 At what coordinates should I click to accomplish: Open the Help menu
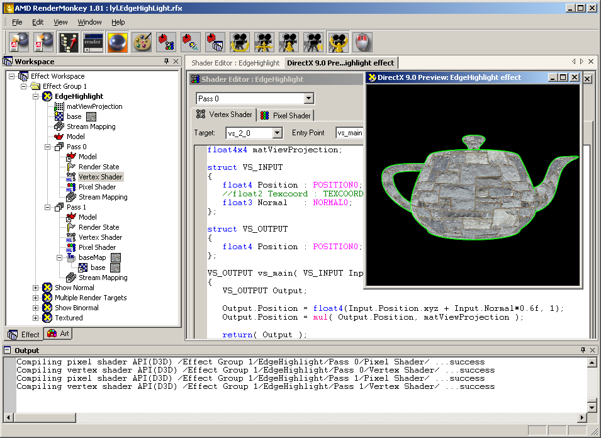point(118,22)
